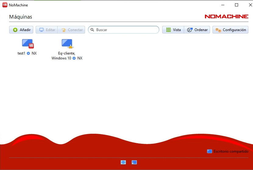Open Configuración settings
253x170 pixels.
pyautogui.click(x=230, y=30)
